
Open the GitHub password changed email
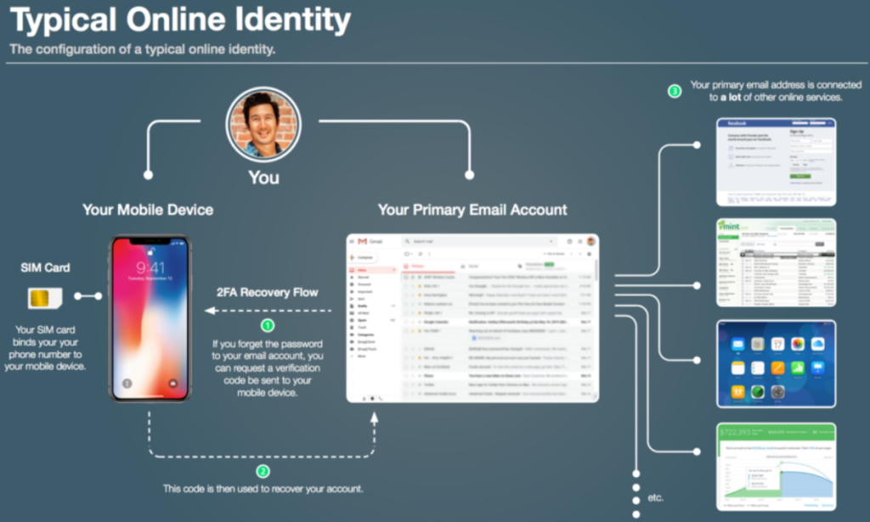point(496,349)
